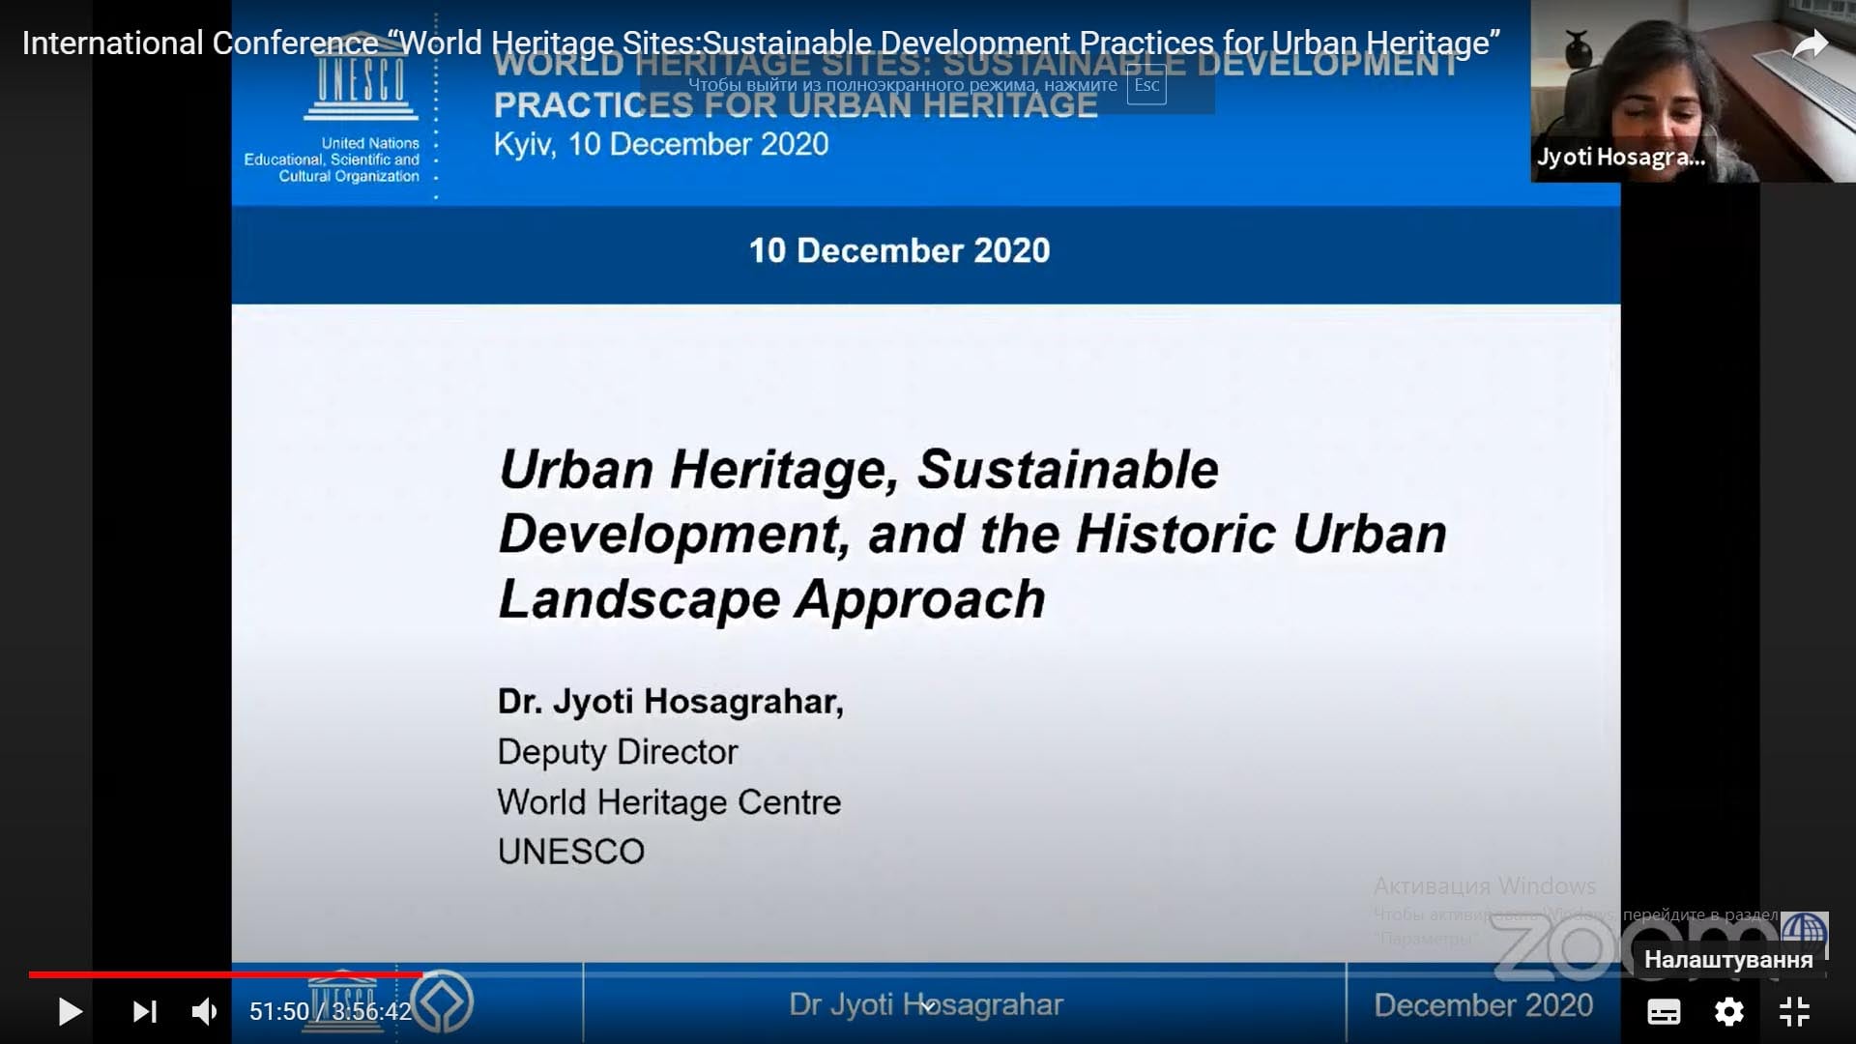Expand the more videos chevron at bottom
1856x1044 pixels.
pos(927,1006)
